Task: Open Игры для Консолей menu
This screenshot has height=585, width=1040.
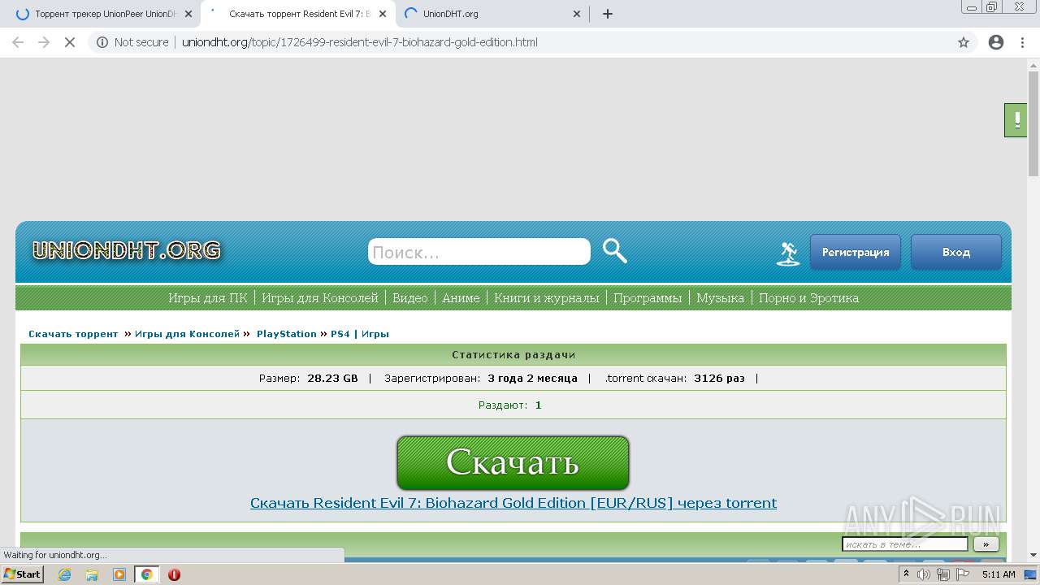Action: point(320,298)
